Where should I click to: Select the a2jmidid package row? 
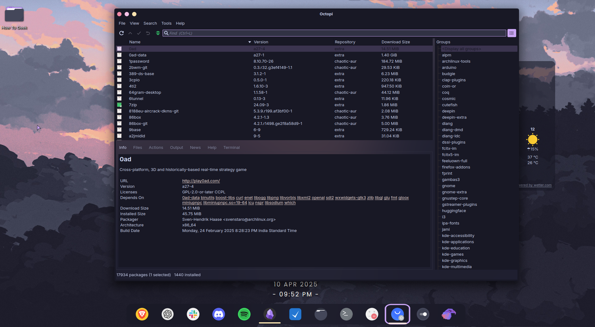click(274, 136)
